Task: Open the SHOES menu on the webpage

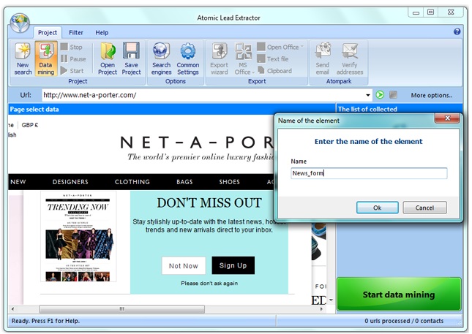Action: [229, 182]
